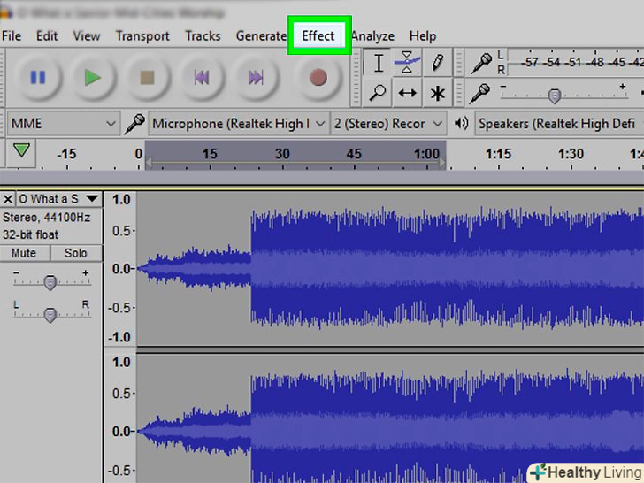The image size is (644, 483).
Task: Skip to start of the track
Action: tap(202, 77)
